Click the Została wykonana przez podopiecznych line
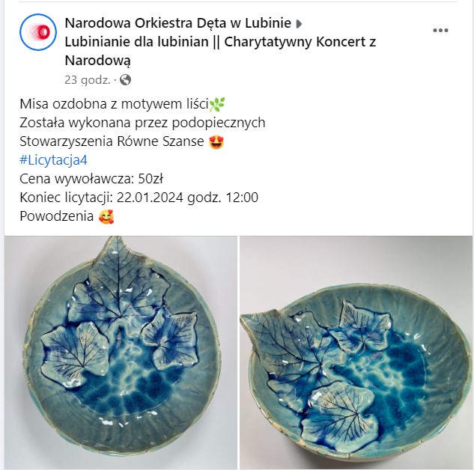Screen dimensions: 474x470 [x=142, y=123]
